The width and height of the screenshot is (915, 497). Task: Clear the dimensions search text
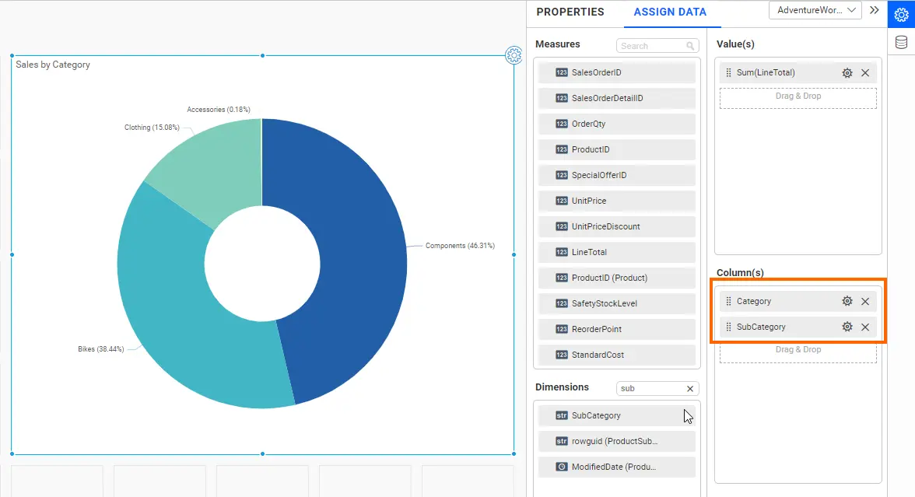click(689, 389)
